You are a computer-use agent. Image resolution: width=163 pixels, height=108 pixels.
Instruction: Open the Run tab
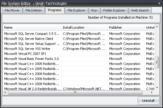94,10
